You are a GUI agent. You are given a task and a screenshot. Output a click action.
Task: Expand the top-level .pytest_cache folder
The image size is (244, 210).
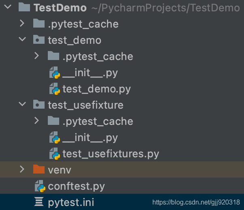point(22,24)
